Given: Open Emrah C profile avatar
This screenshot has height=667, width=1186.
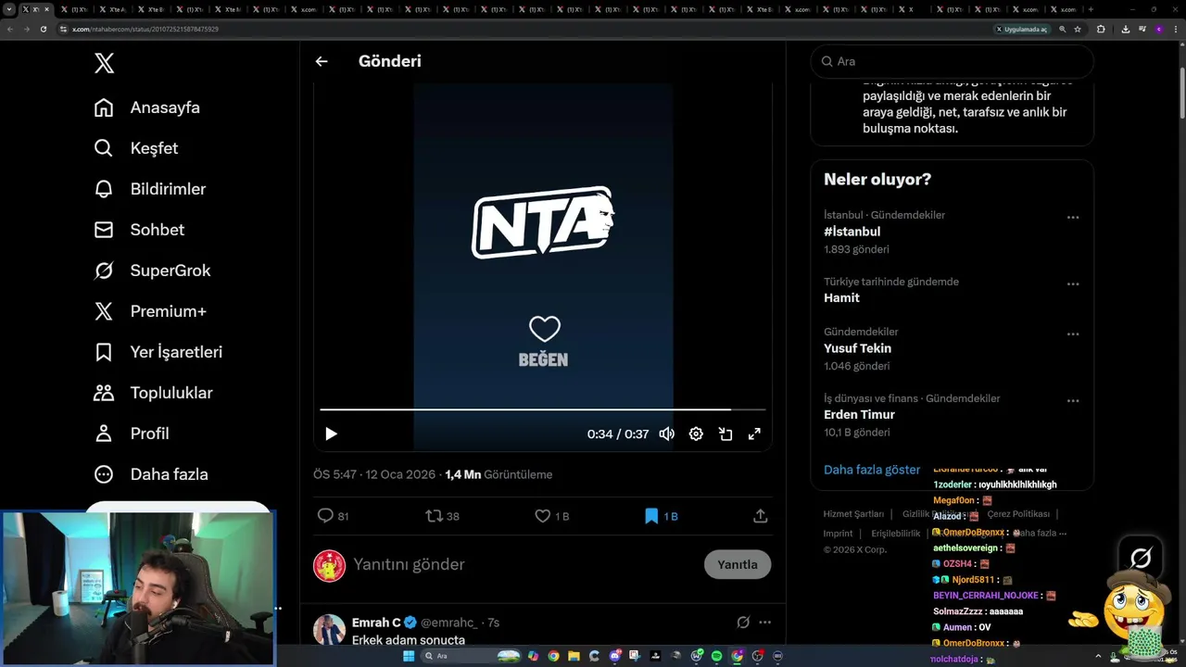Looking at the screenshot, I should click(329, 630).
